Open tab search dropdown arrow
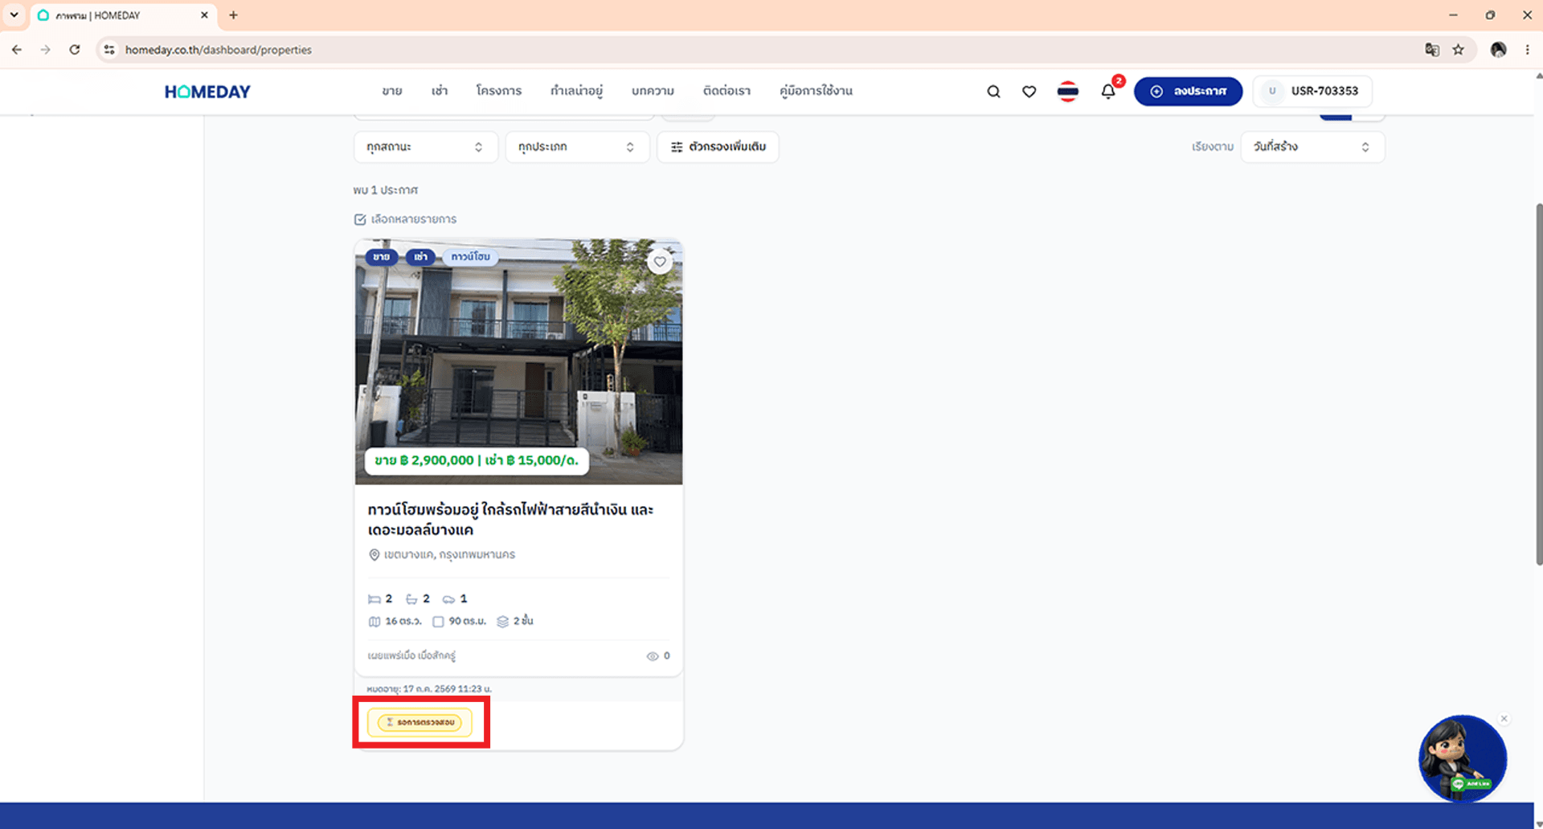This screenshot has width=1543, height=829. tap(14, 15)
